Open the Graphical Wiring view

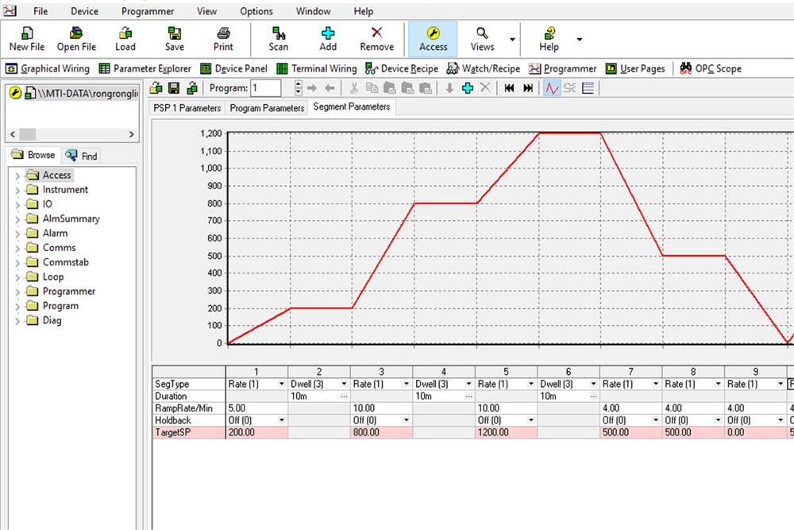(48, 68)
